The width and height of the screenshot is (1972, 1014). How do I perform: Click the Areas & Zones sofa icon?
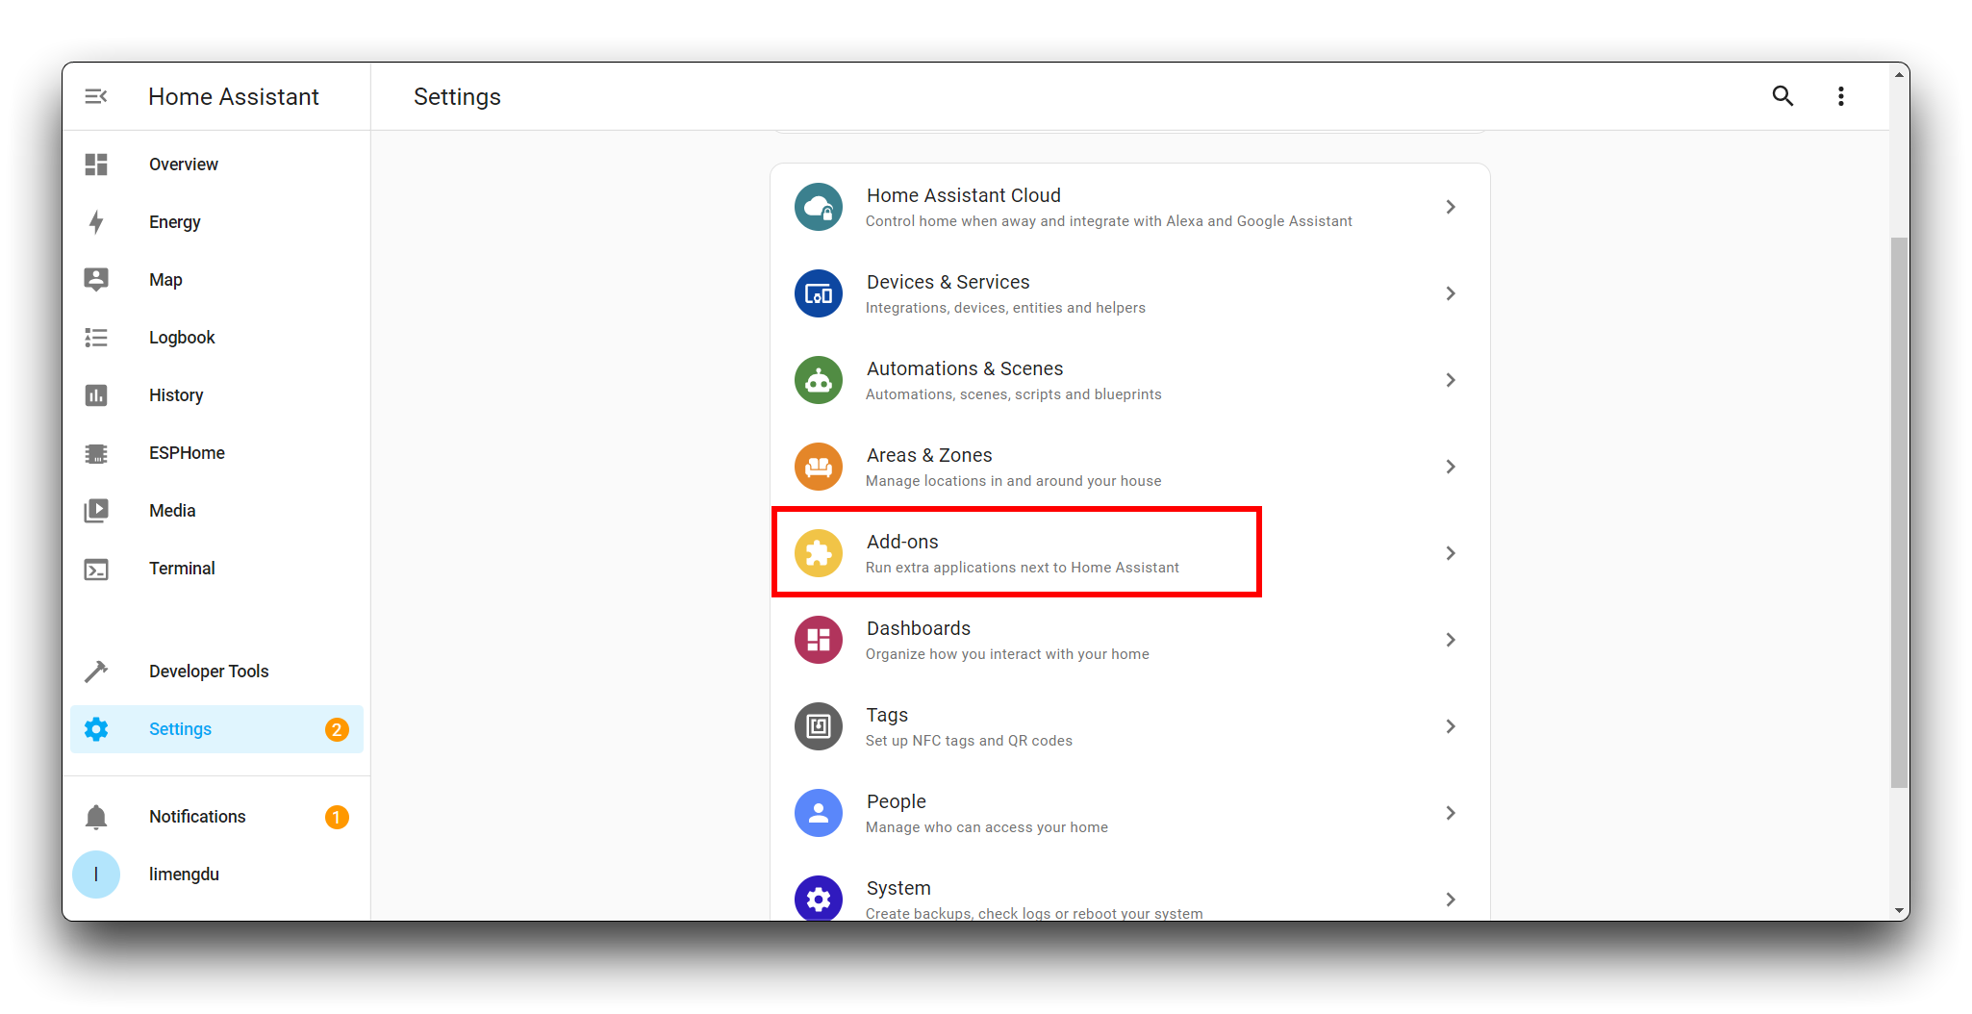pyautogui.click(x=819, y=467)
